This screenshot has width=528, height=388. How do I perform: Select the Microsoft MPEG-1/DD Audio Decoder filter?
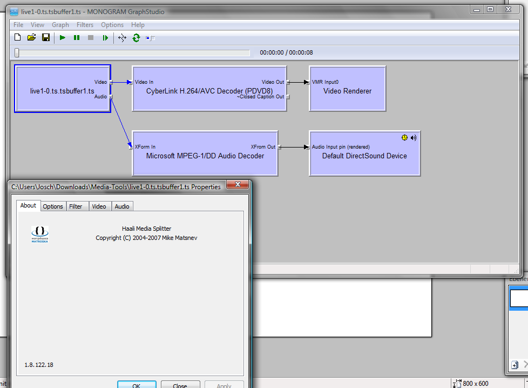coord(205,153)
